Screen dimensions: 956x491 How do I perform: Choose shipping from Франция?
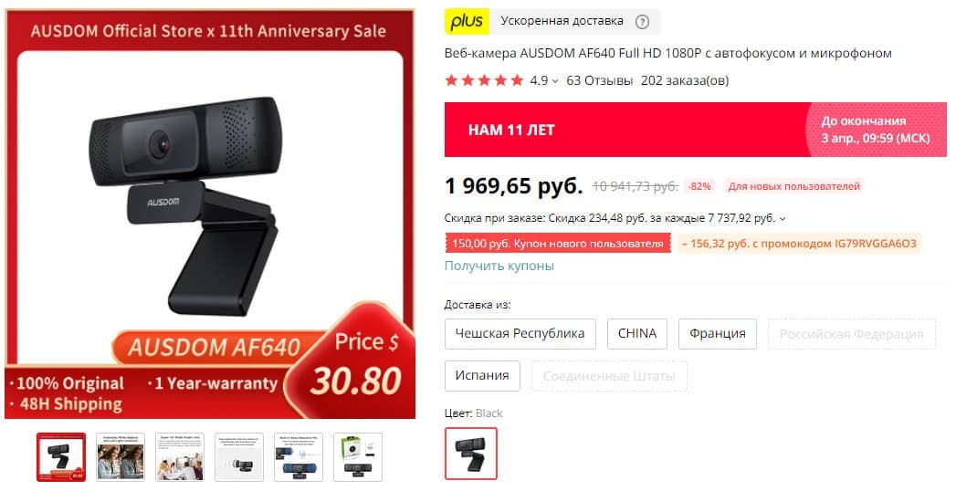(x=718, y=334)
